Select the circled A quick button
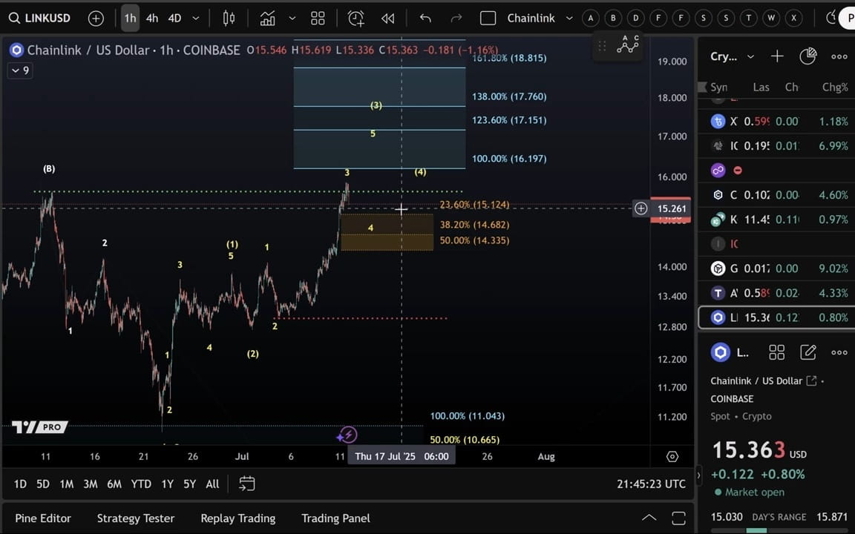The height and width of the screenshot is (534, 855). 591,18
